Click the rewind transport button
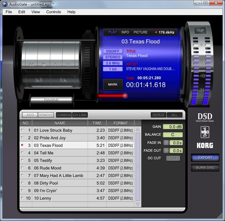Viewport: 225px width, 221px height. 31,64
